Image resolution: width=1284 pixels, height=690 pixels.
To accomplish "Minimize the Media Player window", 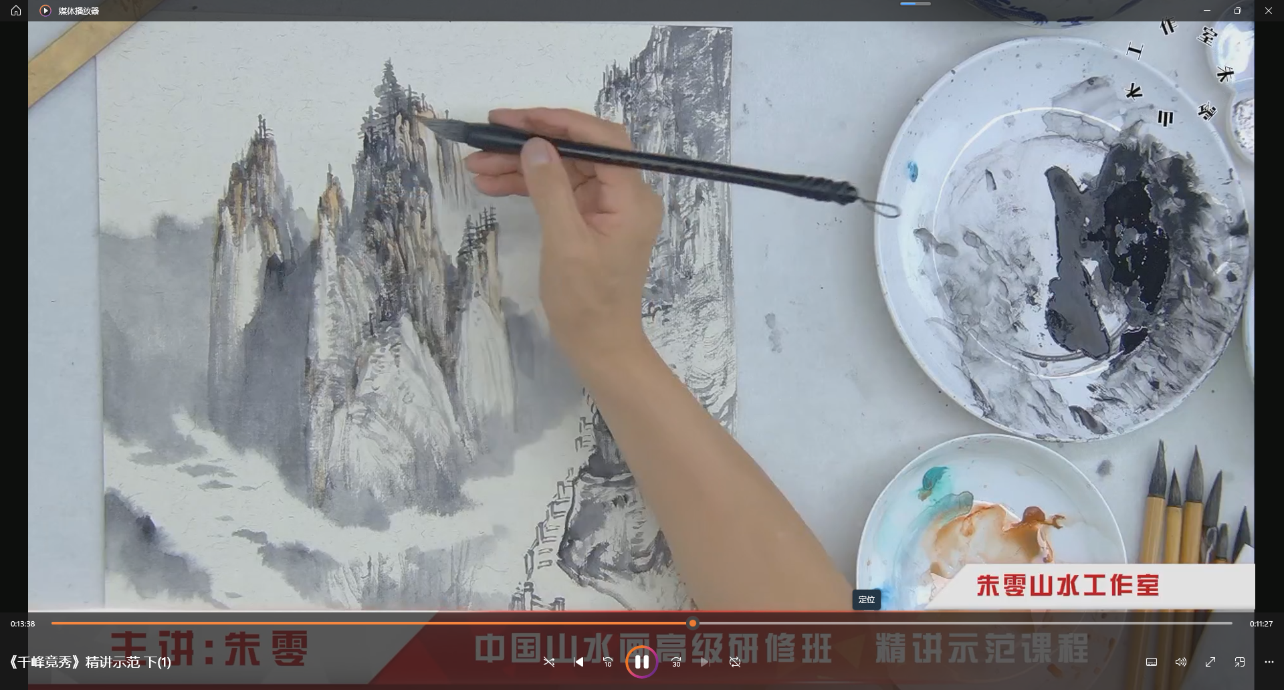I will click(1207, 11).
